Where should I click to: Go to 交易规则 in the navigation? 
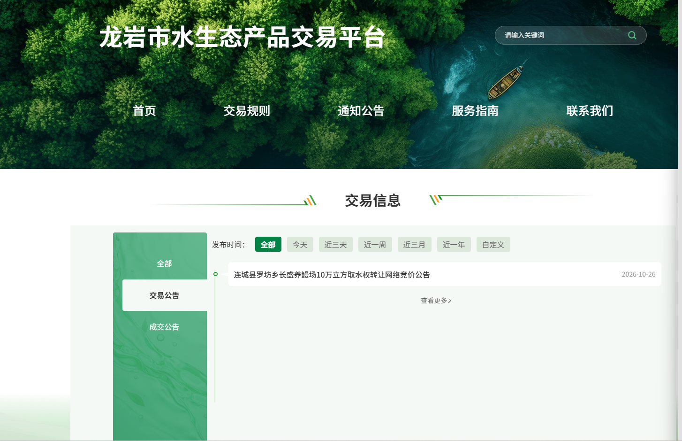click(247, 111)
